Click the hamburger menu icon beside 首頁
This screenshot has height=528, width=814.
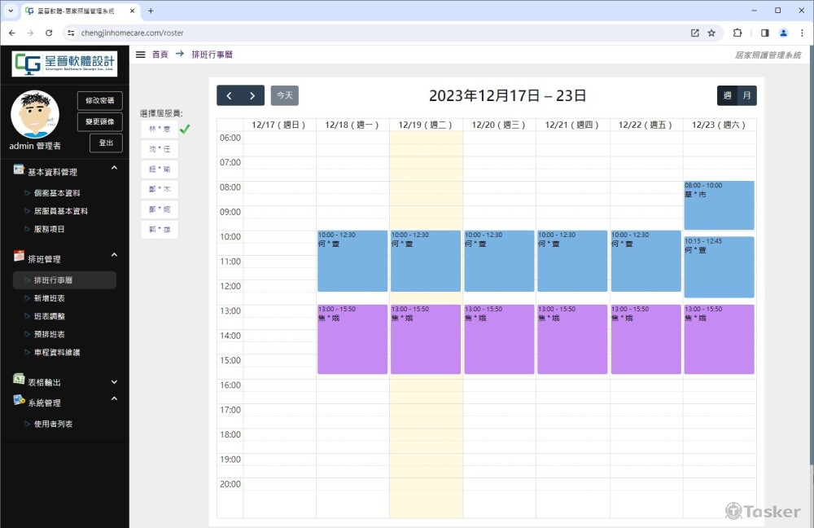click(141, 55)
